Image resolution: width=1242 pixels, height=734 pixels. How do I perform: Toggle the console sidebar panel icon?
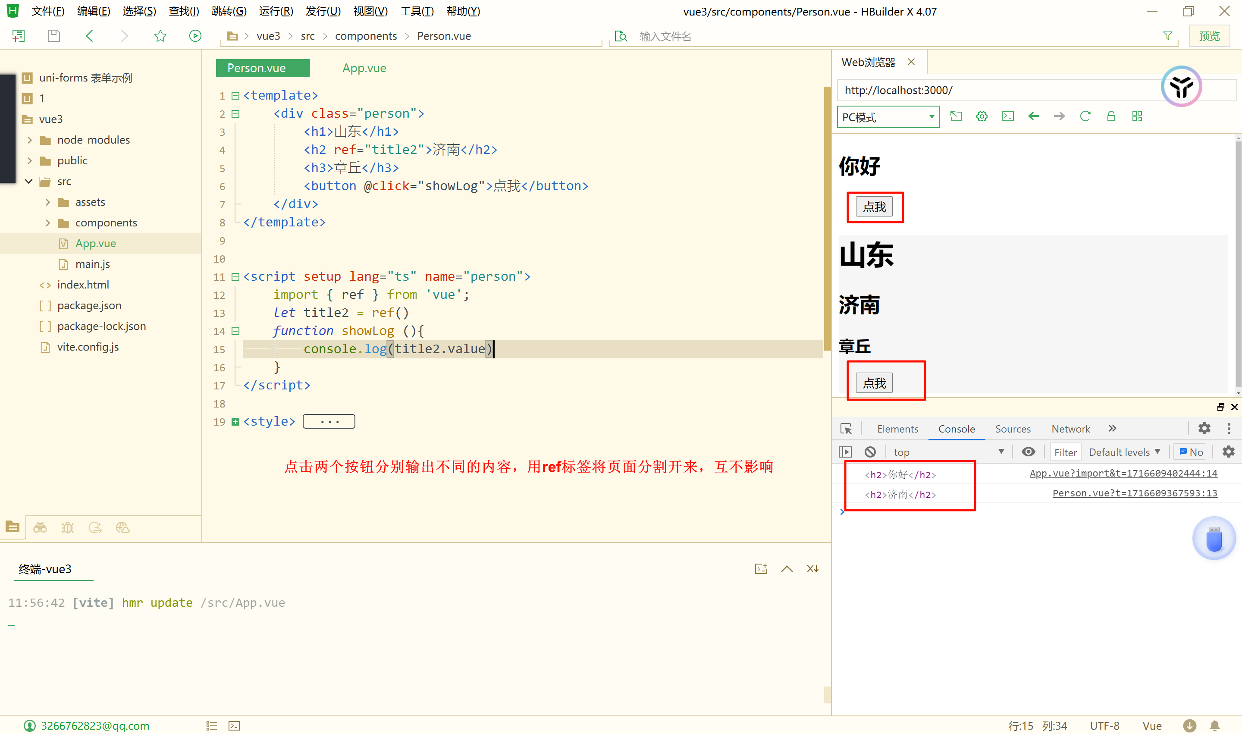(845, 452)
